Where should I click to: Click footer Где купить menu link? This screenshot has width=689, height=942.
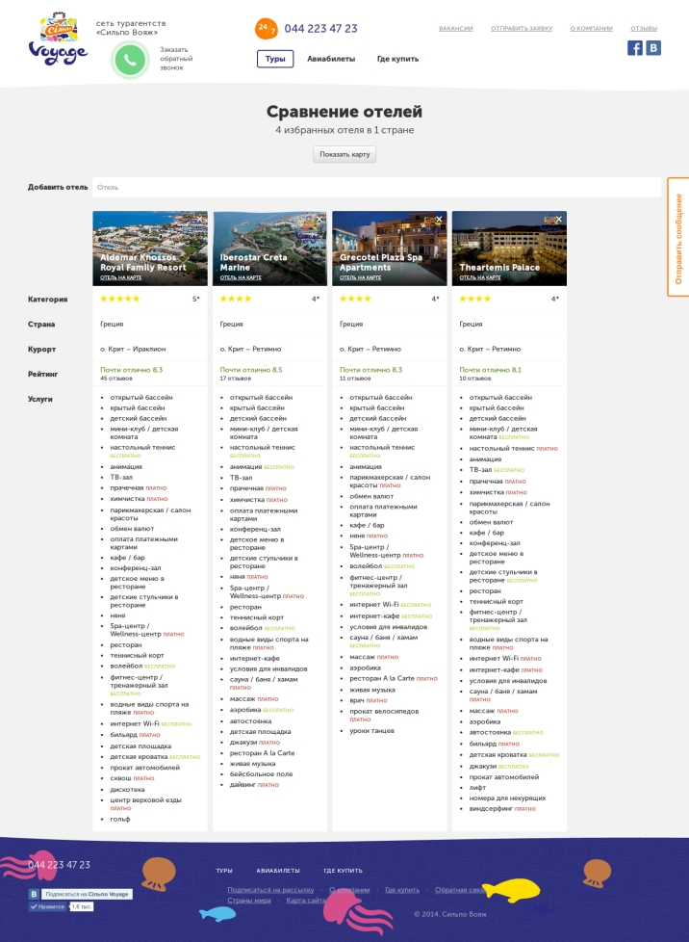(343, 871)
